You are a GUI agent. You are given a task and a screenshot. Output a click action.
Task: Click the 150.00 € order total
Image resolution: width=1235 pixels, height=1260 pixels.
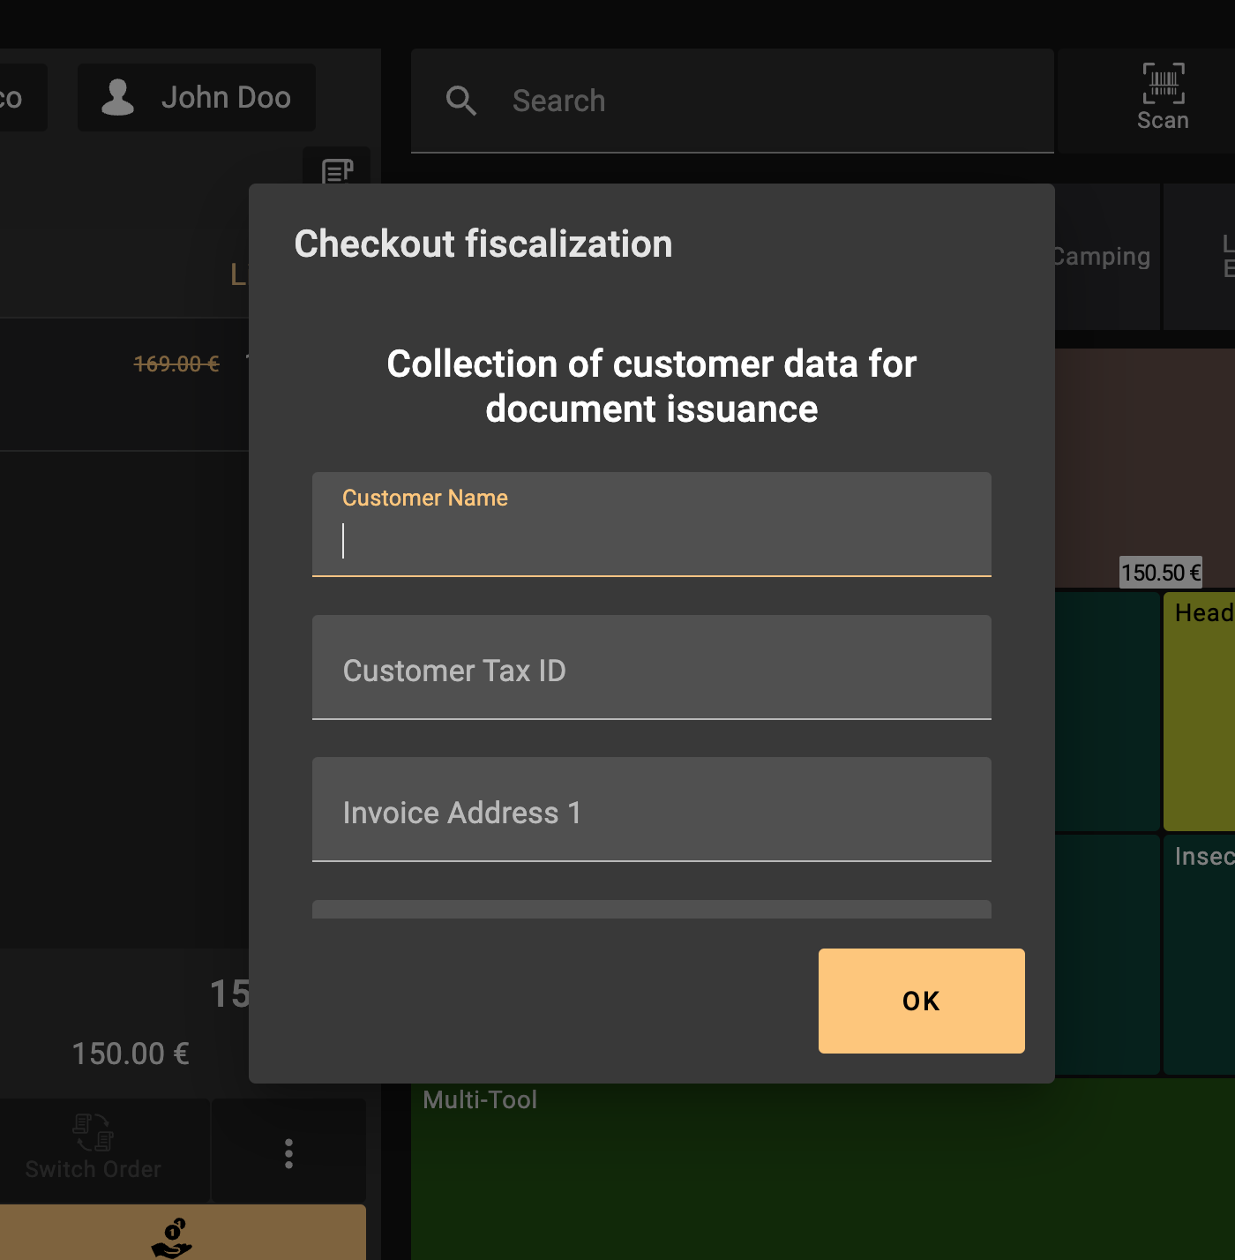[131, 1054]
